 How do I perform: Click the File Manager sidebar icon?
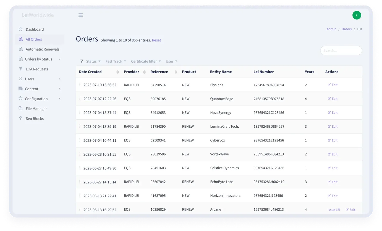(20, 108)
